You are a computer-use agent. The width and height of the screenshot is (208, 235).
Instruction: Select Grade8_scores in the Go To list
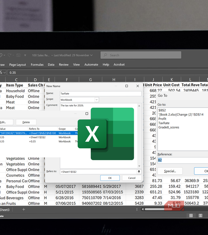click(169, 127)
